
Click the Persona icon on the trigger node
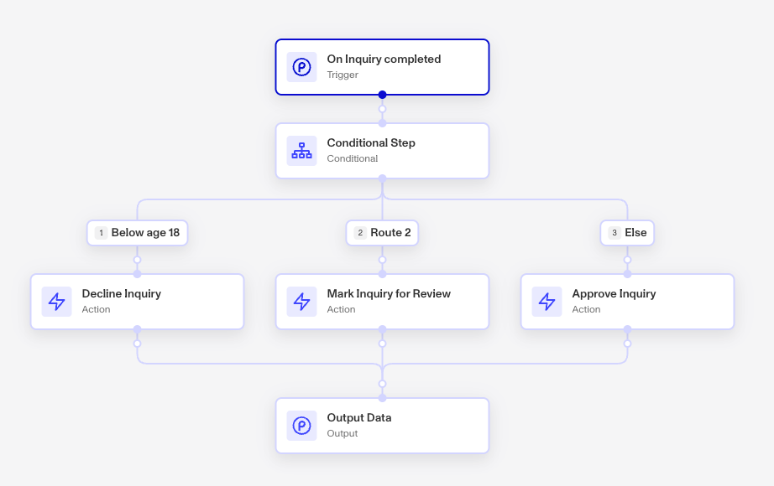[x=301, y=67]
